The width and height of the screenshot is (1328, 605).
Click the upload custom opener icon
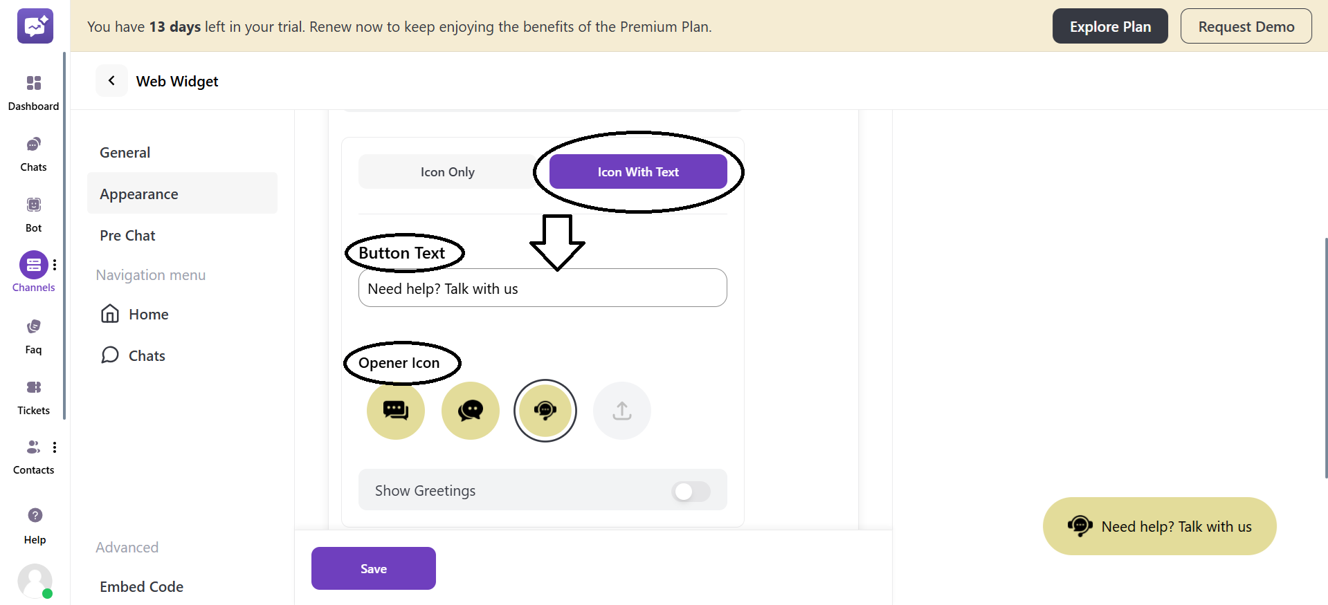[x=622, y=411]
